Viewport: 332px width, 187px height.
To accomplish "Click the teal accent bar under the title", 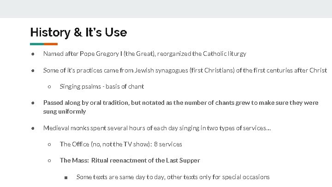I will (37, 44).
